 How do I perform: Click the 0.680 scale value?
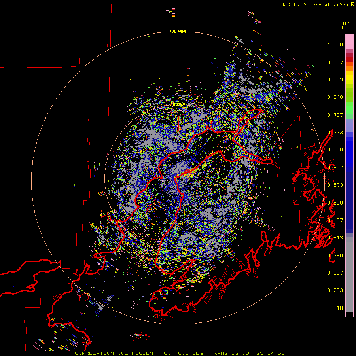coord(335,150)
